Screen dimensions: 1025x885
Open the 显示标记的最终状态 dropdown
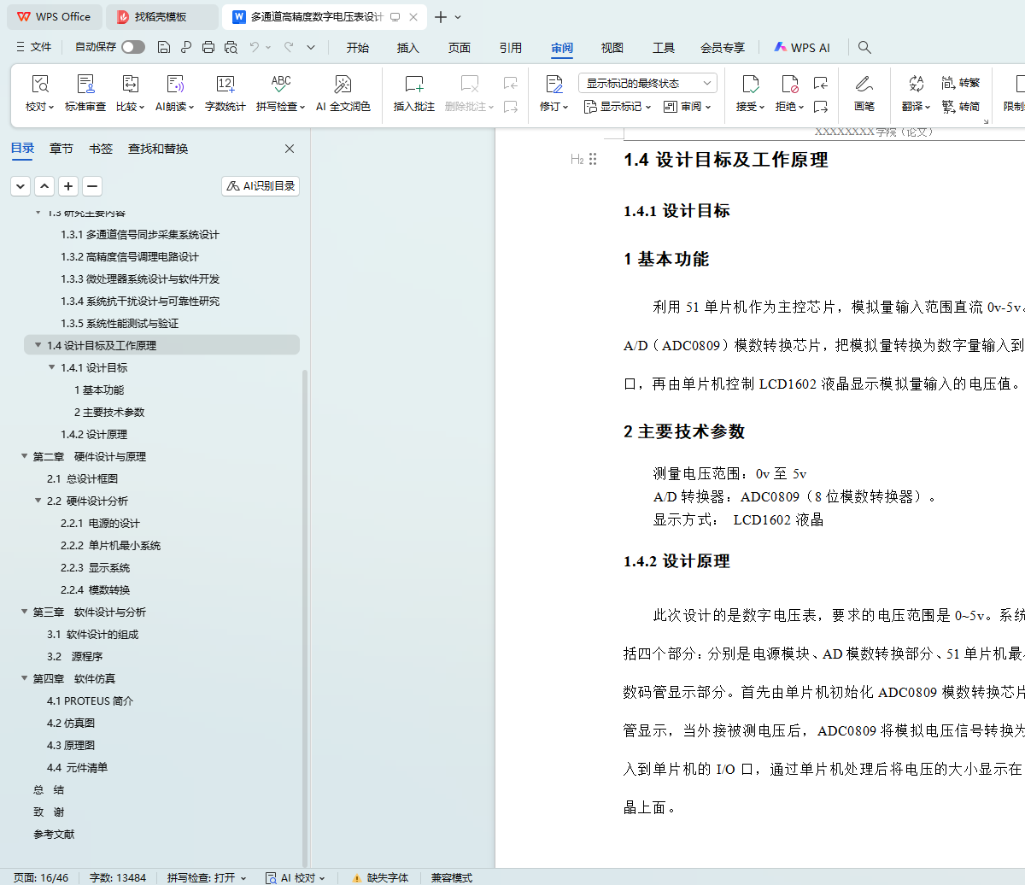point(647,83)
